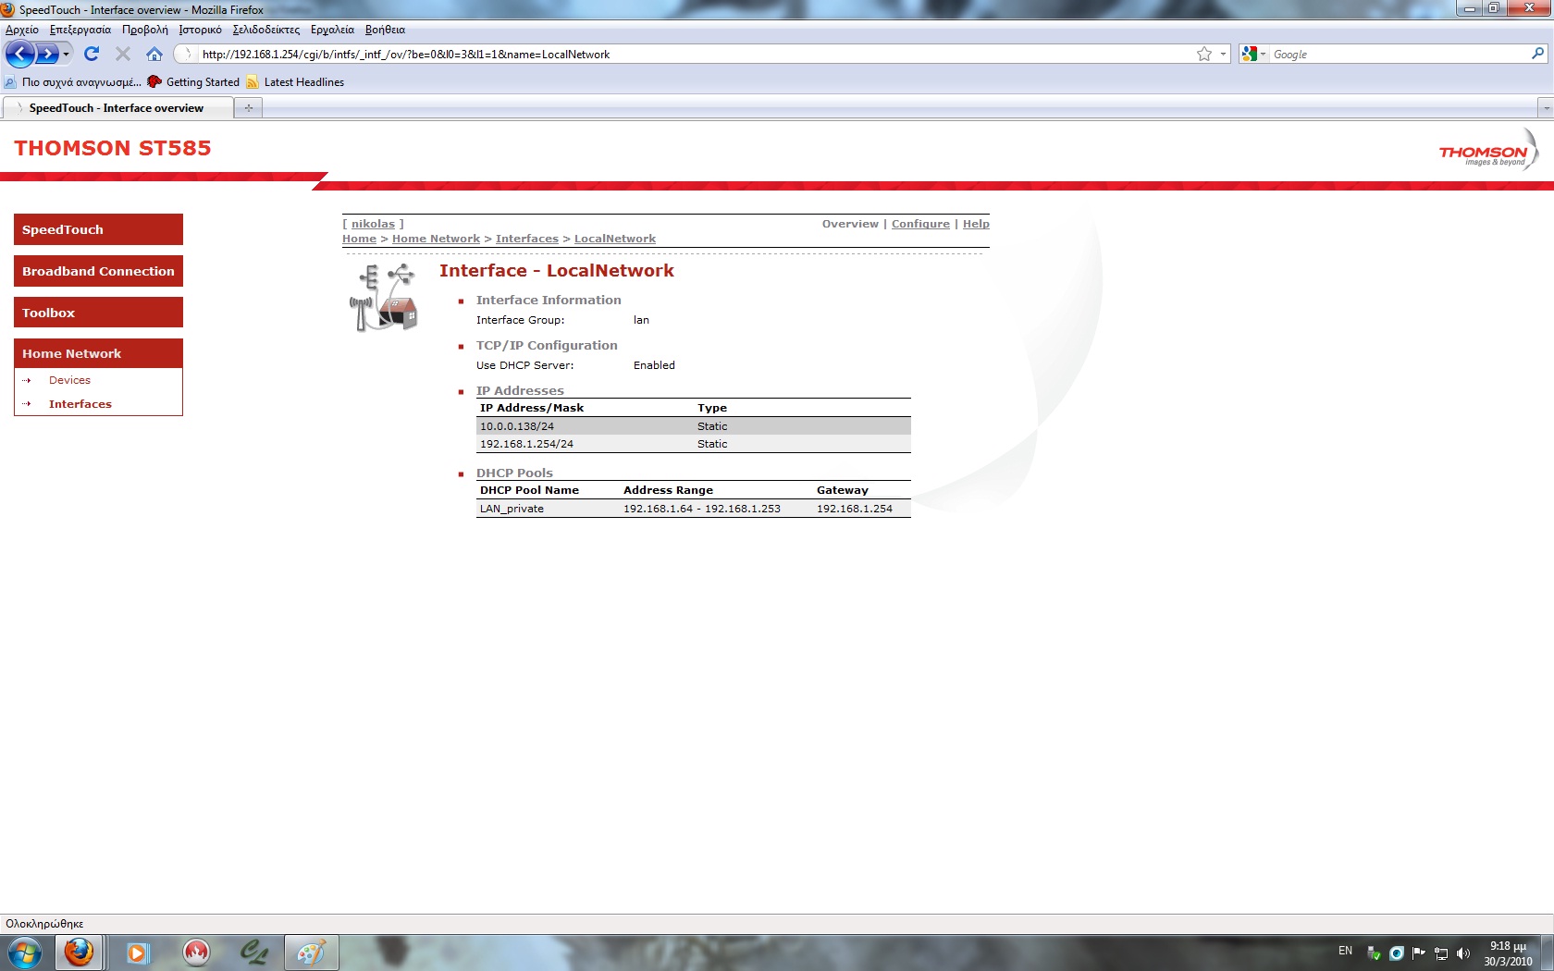Click the address range 192.168.1.64 - 192.168.1.253
This screenshot has height=971, width=1554.
[702, 509]
